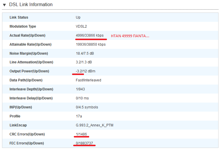Select the VDSL2 modulation value
Viewport: 222px width, 152px height.
click(81, 26)
